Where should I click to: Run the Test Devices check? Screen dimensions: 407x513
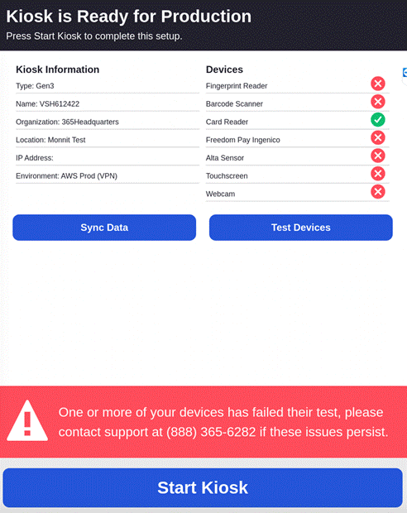(300, 228)
